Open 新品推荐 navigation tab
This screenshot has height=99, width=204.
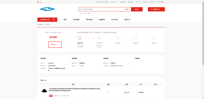pos(76,20)
